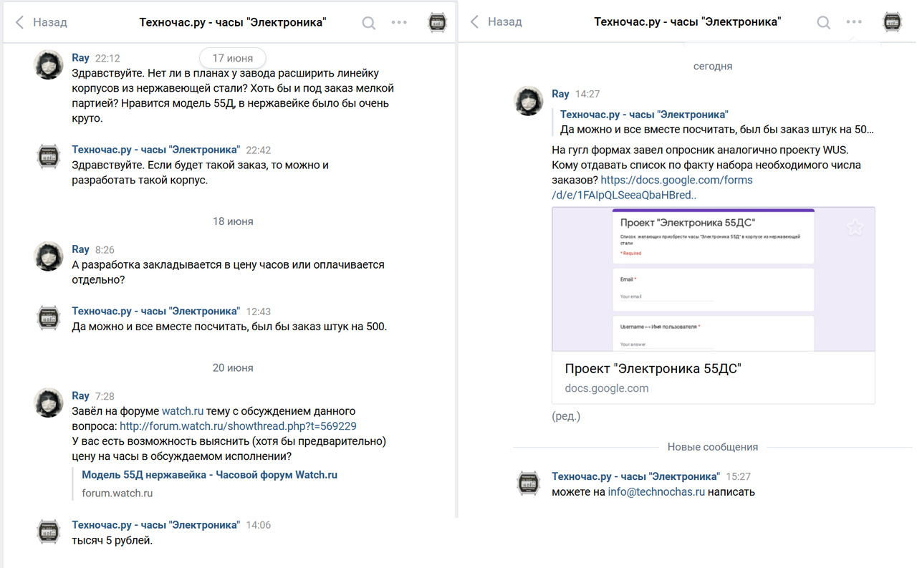Open the three-dots menu in right chat header
The width and height of the screenshot is (917, 568).
coord(854,22)
